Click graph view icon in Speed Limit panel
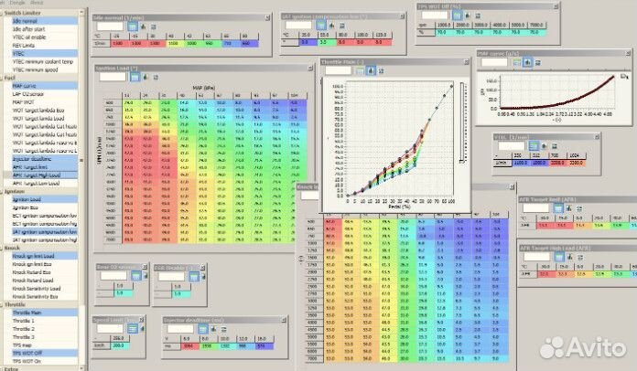The width and height of the screenshot is (637, 371). [143, 327]
